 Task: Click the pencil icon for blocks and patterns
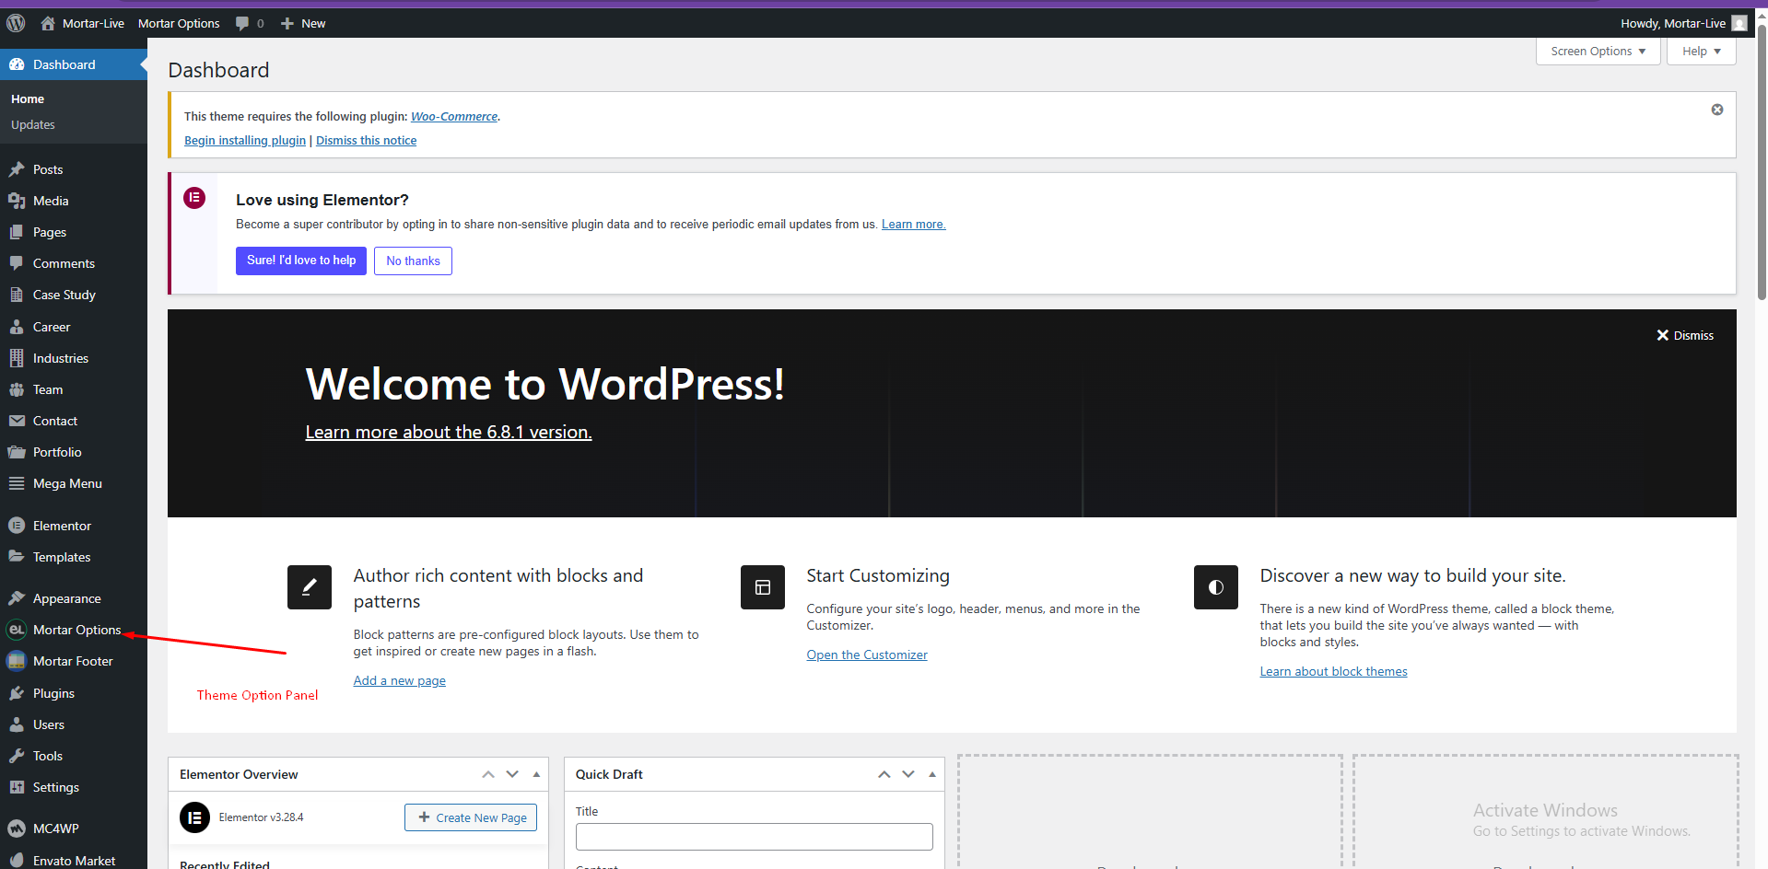(x=310, y=587)
